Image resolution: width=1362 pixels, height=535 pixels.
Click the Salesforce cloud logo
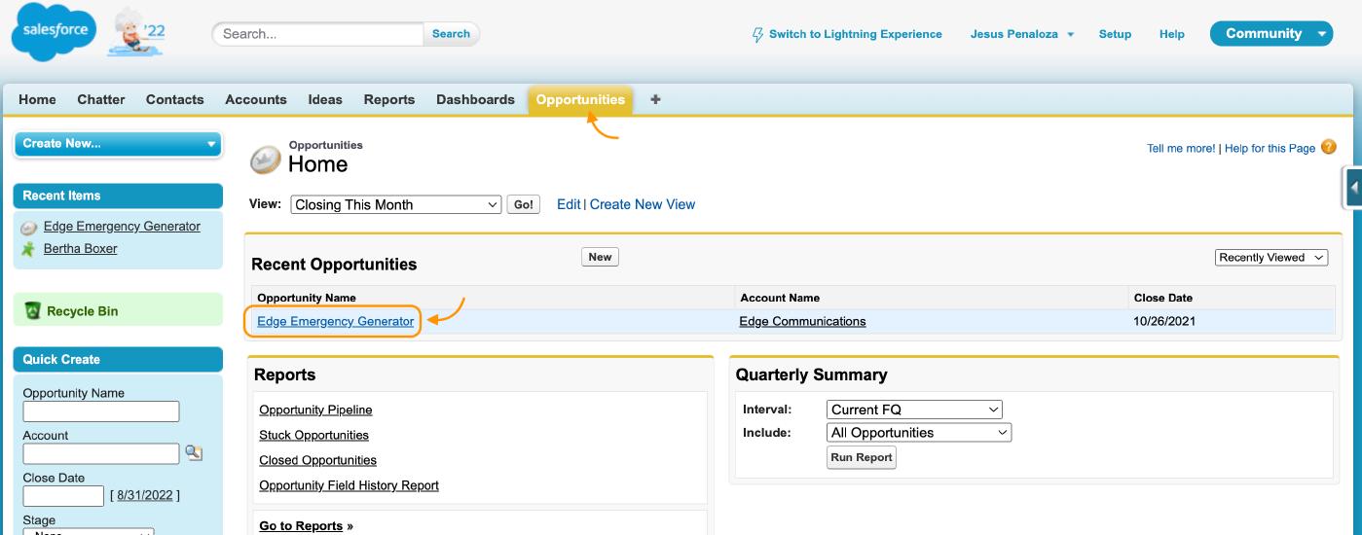click(55, 32)
